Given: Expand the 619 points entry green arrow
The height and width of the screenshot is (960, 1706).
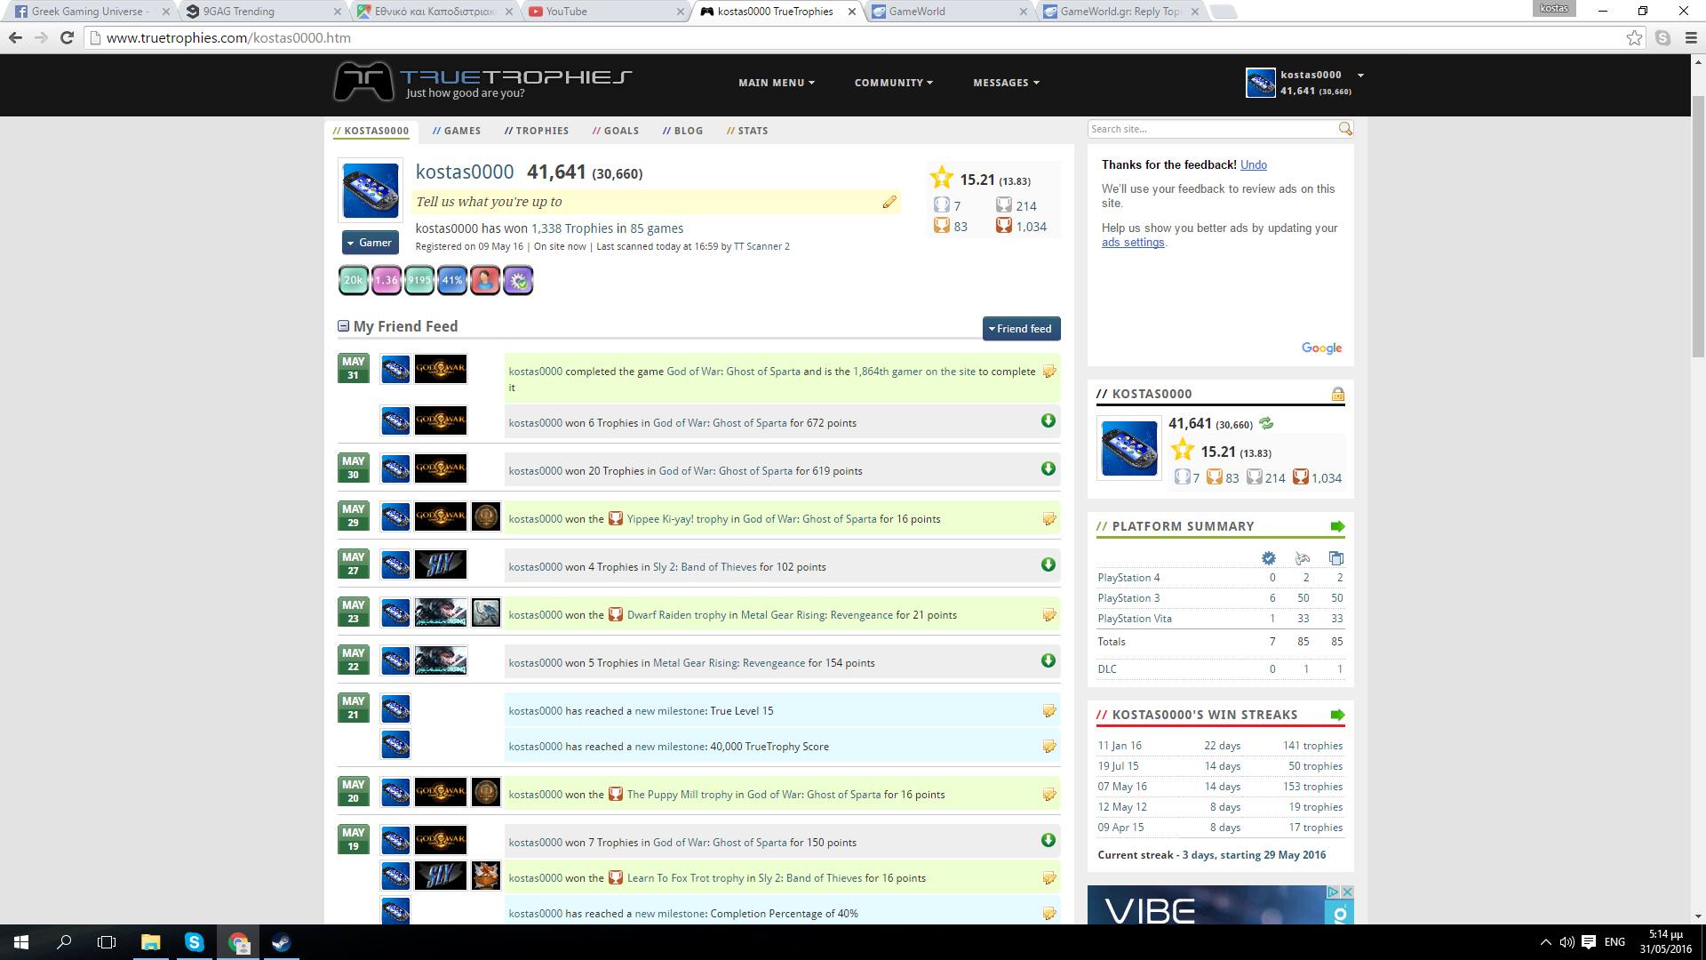Looking at the screenshot, I should coord(1048,469).
